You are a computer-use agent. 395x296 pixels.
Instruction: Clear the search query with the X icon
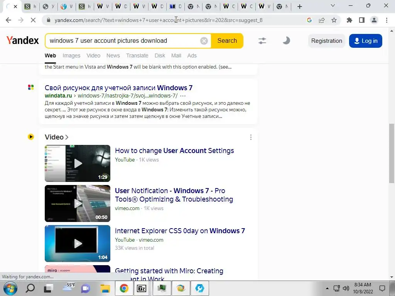point(204,40)
